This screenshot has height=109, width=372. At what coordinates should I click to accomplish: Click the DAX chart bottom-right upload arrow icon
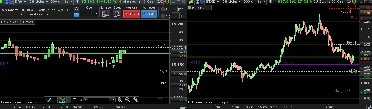click(183, 107)
